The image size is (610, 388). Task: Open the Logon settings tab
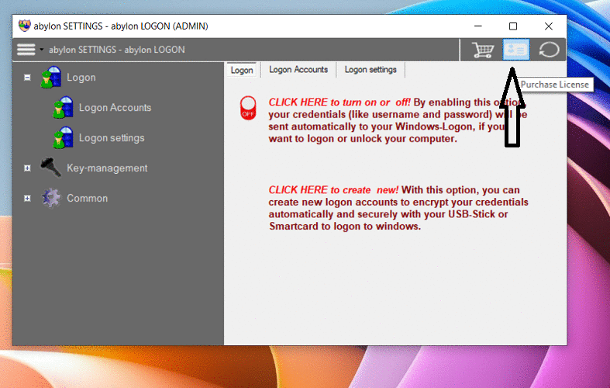370,70
